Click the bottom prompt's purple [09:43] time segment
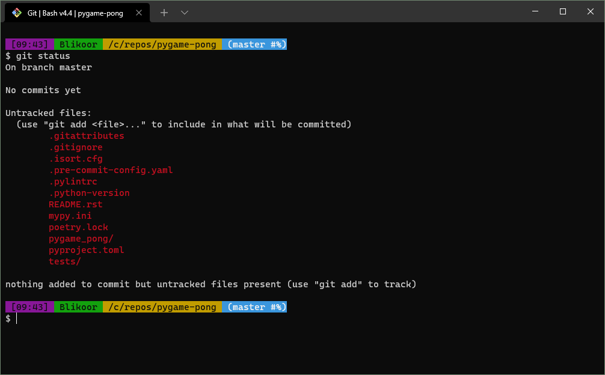This screenshot has height=375, width=605. [29, 306]
